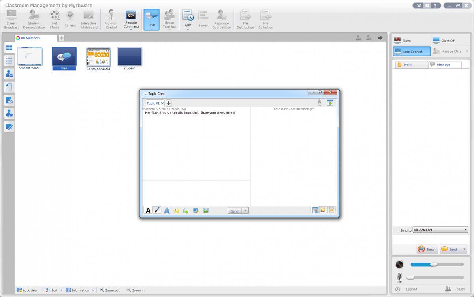Switch to the list view in sidebar
The image size is (474, 297).
tap(9, 61)
